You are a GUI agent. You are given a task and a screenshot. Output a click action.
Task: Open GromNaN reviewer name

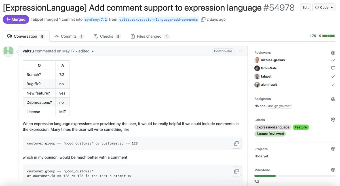[x=269, y=68]
